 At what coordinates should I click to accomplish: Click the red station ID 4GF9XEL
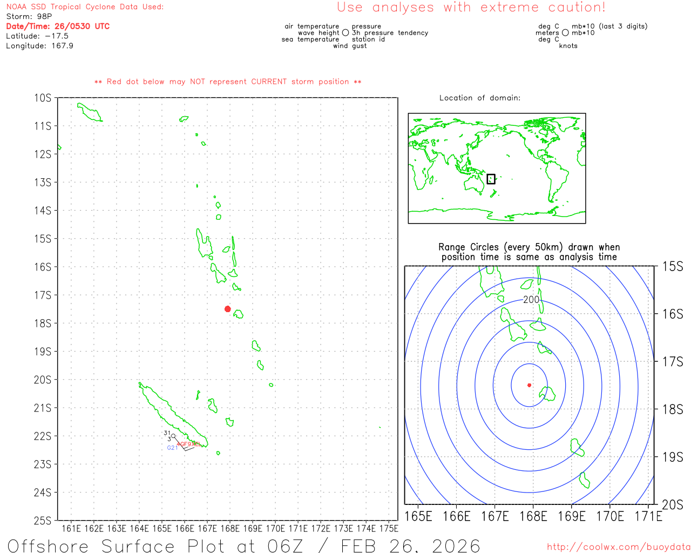click(x=188, y=444)
